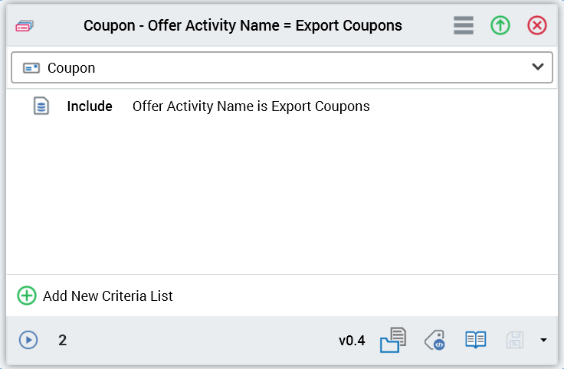Click the save floppy disk icon

coord(515,340)
